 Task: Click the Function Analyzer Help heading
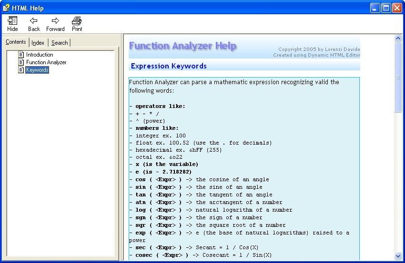click(182, 46)
